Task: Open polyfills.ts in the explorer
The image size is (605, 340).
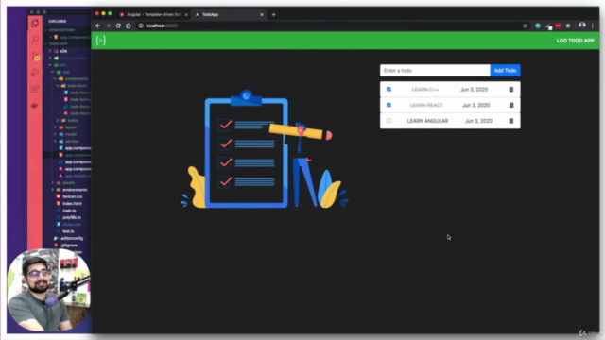Action: point(72,218)
